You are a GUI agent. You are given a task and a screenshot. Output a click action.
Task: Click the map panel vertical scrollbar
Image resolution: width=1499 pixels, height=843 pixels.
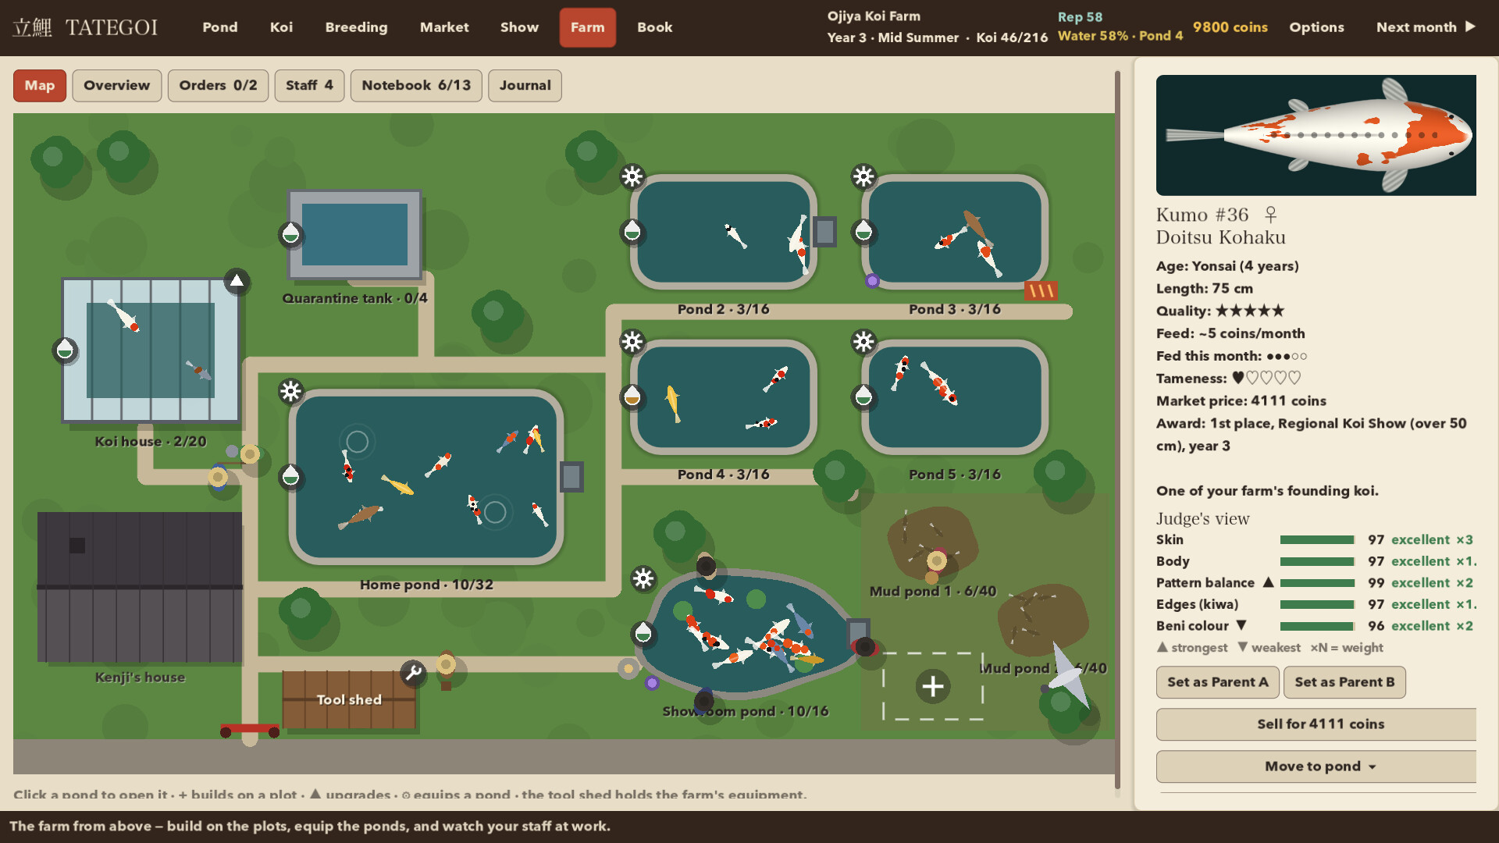pos(1118,429)
